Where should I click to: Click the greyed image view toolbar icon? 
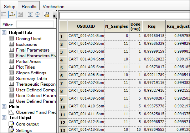(x=20, y=14)
